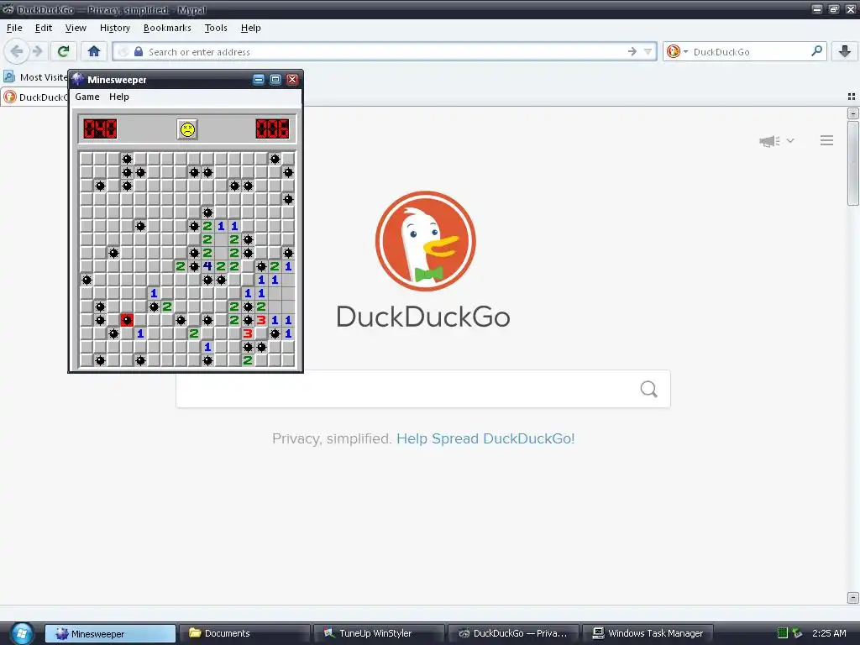This screenshot has width=860, height=645.
Task: Open the Bookmarks menu in the browser
Action: pyautogui.click(x=167, y=28)
